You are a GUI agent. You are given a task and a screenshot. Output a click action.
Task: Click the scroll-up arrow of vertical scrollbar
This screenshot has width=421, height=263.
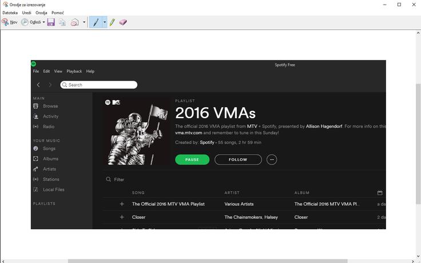418,33
